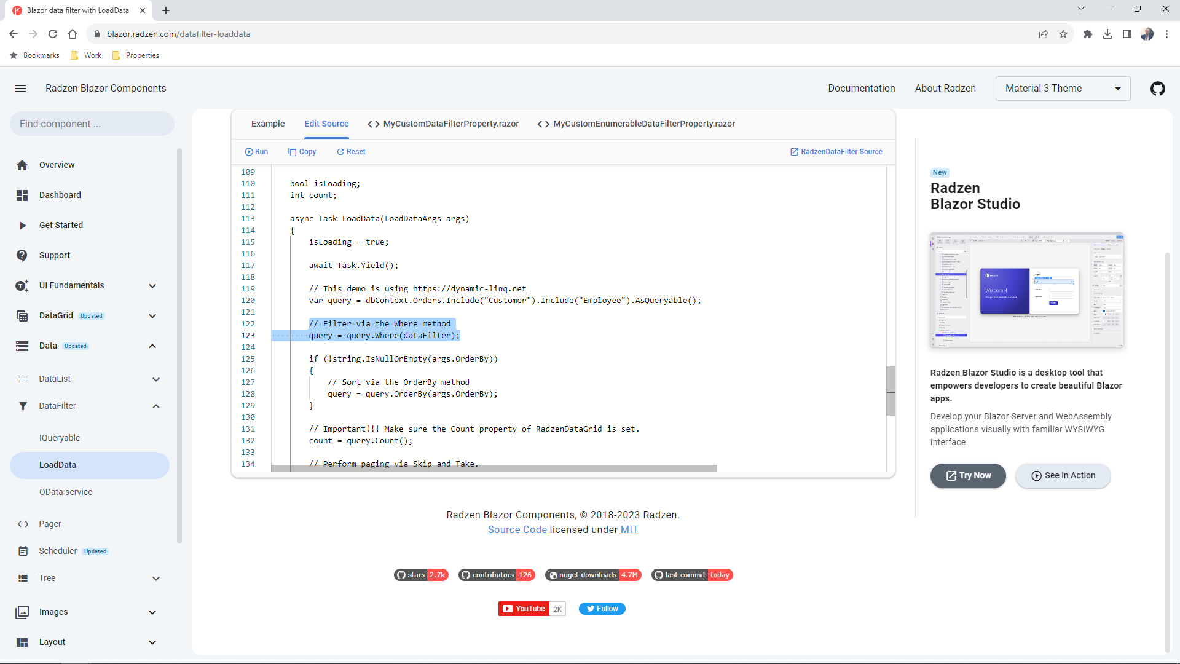Collapse DataFilter subsection chevron
Image resolution: width=1180 pixels, height=664 pixels.
point(156,406)
